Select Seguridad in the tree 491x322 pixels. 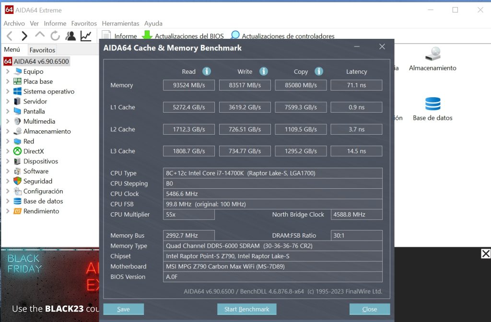coord(37,181)
